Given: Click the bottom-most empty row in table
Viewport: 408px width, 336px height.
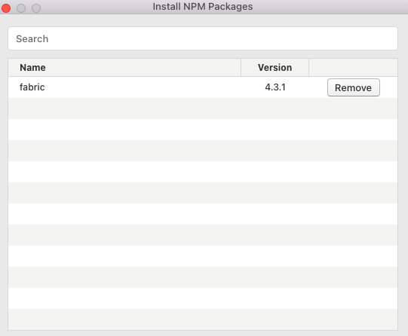Looking at the screenshot, I should point(203,319).
